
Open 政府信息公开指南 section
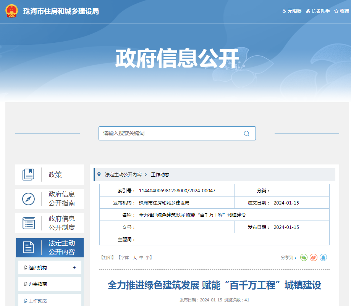tap(50, 199)
